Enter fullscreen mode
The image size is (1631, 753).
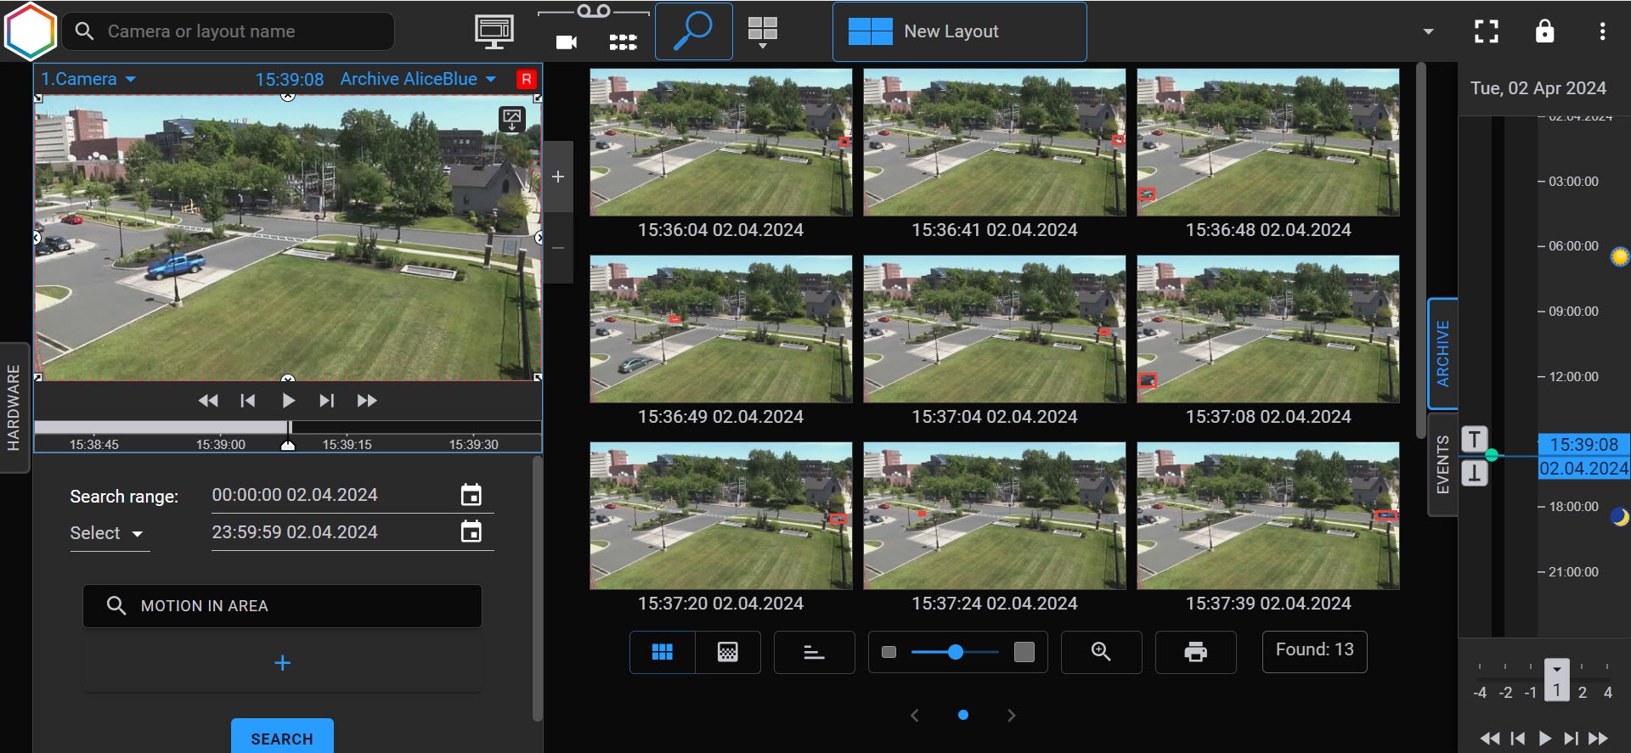[x=1486, y=31]
